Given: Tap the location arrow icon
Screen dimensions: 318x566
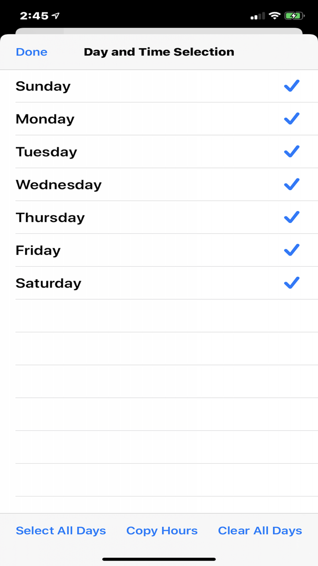Looking at the screenshot, I should (56, 16).
